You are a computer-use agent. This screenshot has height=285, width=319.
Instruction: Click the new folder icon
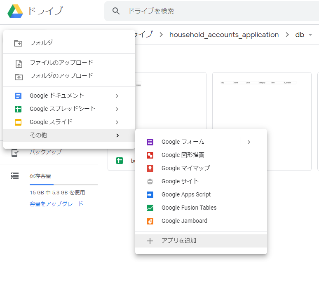click(18, 43)
